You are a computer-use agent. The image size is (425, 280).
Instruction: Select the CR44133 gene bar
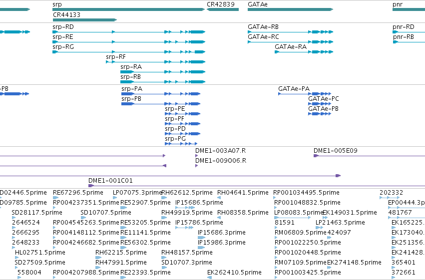(x=84, y=20)
